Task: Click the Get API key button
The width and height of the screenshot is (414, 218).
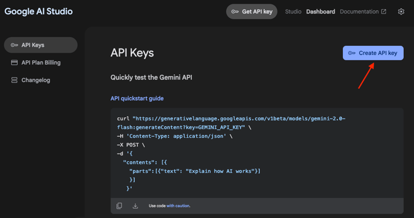Action: [x=252, y=12]
